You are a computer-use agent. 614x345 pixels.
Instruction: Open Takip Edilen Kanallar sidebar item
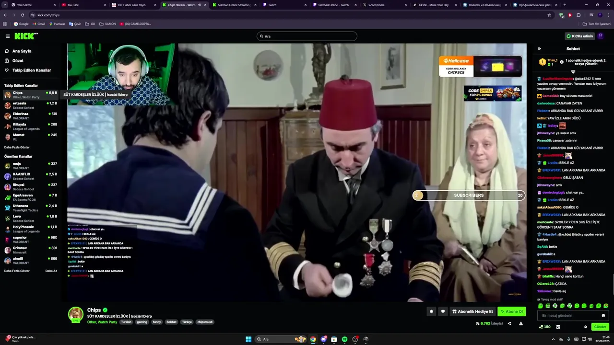coord(32,70)
